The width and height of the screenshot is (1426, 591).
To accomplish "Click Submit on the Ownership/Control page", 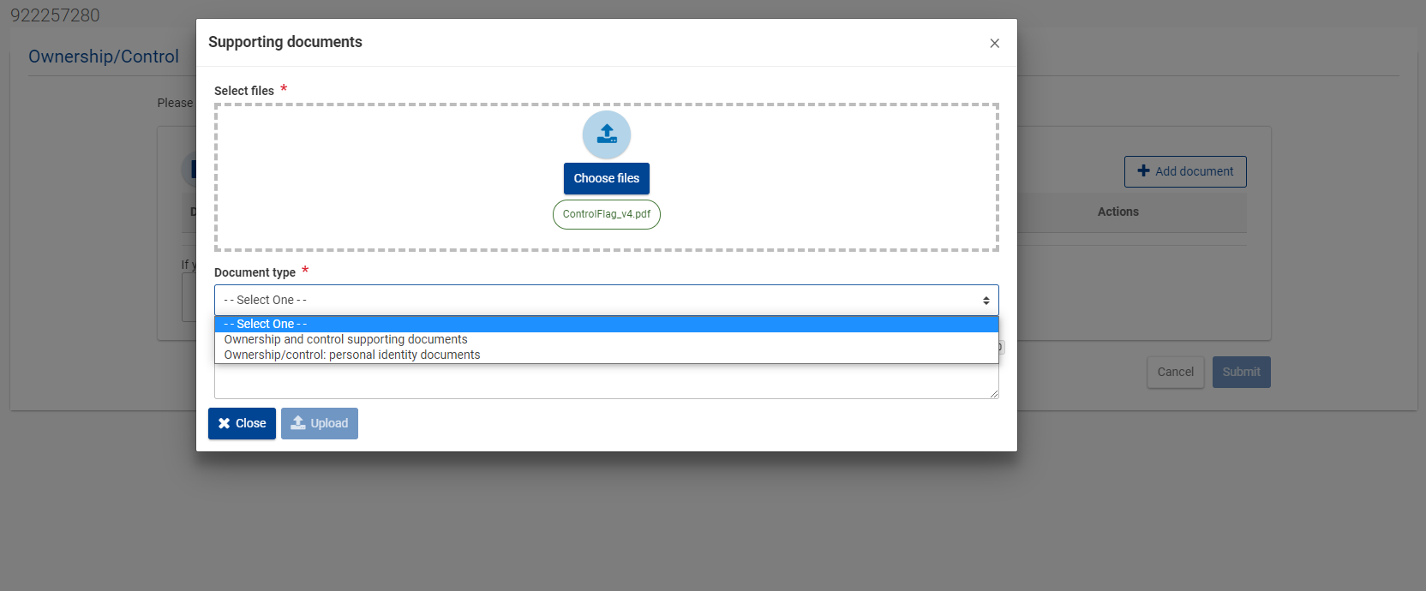I will [x=1242, y=372].
